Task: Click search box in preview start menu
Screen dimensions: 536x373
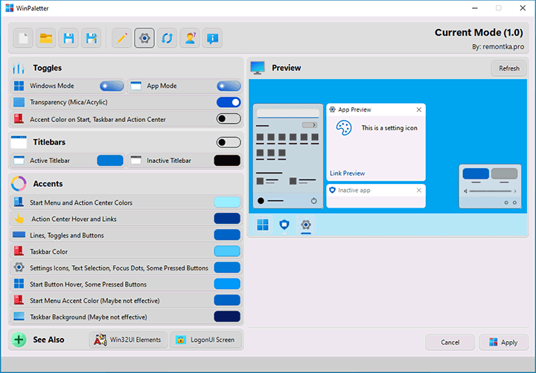Action: [x=288, y=113]
